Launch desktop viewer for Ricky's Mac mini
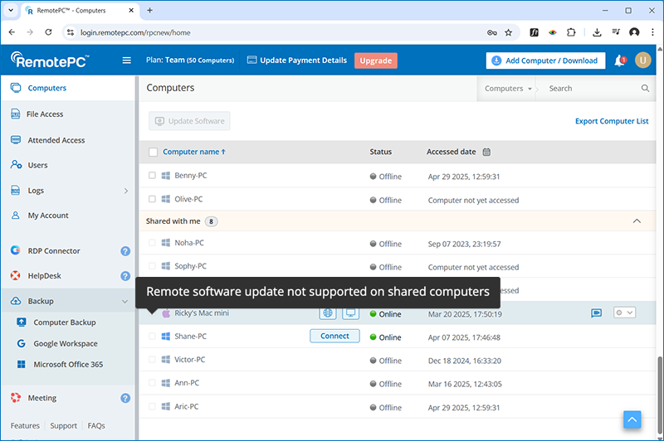Screen dimensions: 664x441 pyautogui.click(x=350, y=313)
